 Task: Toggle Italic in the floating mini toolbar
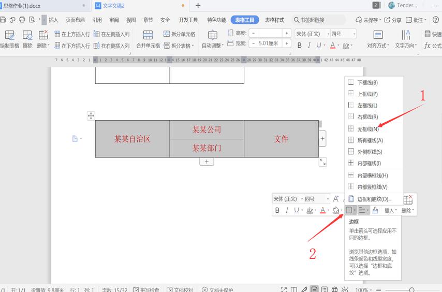tap(287, 210)
